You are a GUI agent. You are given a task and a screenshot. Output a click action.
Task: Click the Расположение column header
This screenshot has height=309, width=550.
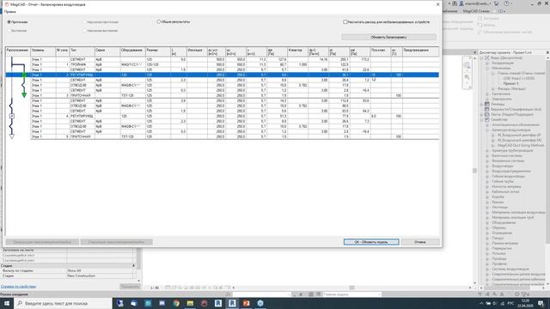point(17,51)
